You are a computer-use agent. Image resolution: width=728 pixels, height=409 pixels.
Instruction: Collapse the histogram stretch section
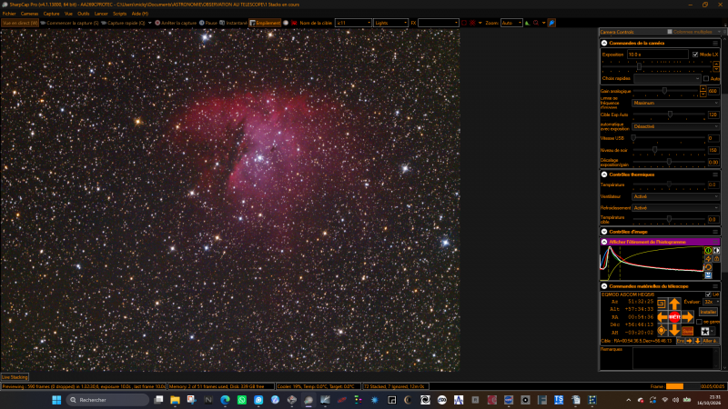[x=604, y=242]
